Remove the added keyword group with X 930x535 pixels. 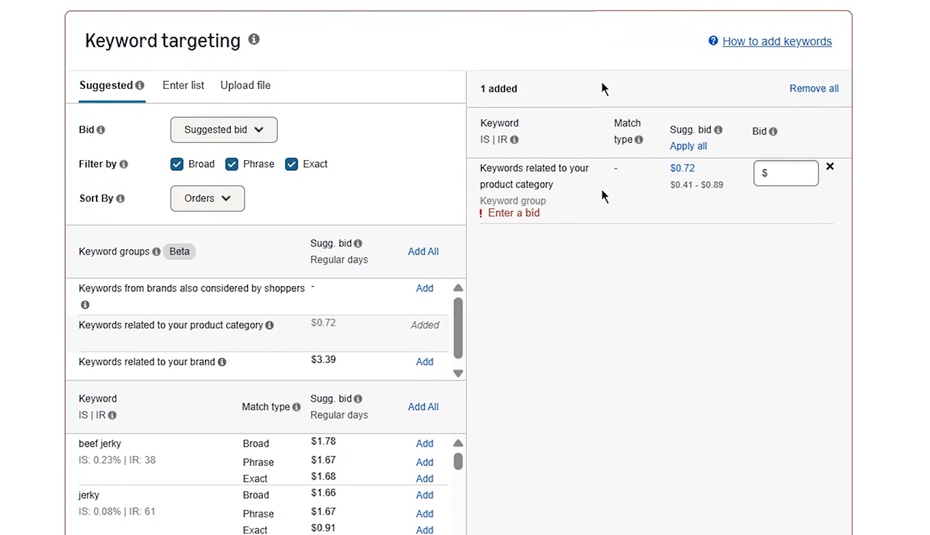(830, 166)
